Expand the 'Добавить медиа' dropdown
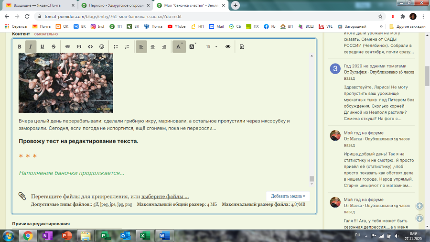 (288, 196)
